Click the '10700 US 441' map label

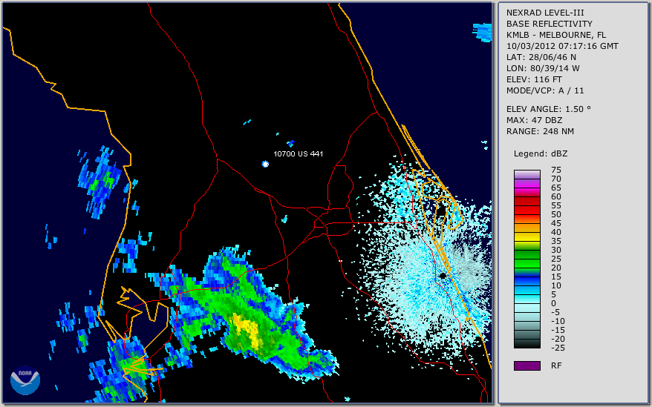pyautogui.click(x=298, y=153)
